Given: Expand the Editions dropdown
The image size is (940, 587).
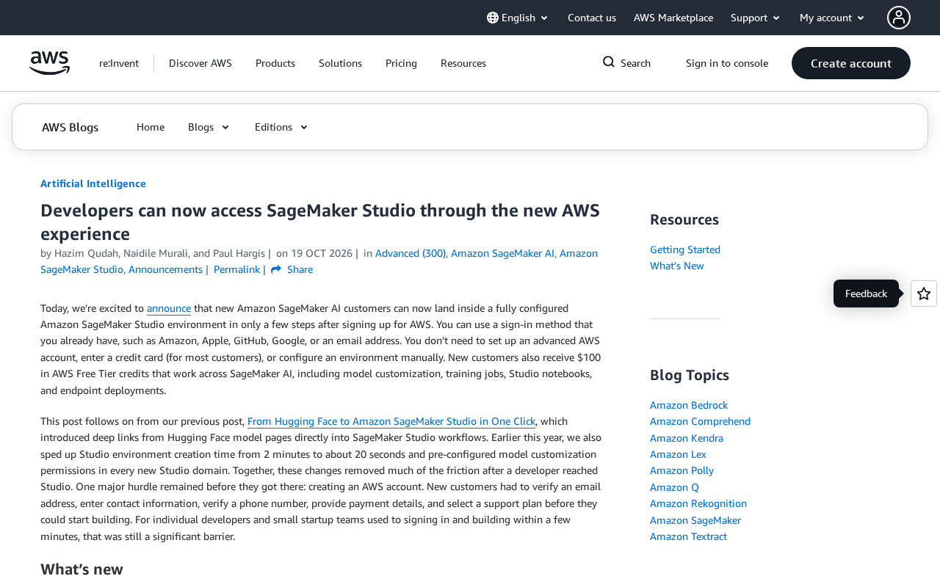Looking at the screenshot, I should [x=282, y=127].
